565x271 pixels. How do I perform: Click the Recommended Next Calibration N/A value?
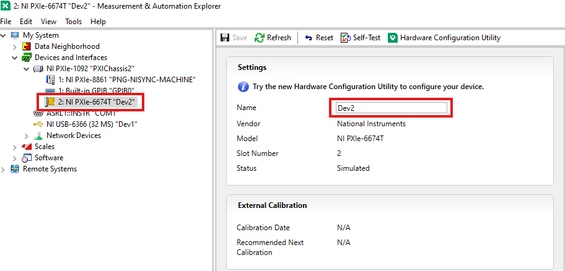pyautogui.click(x=344, y=243)
